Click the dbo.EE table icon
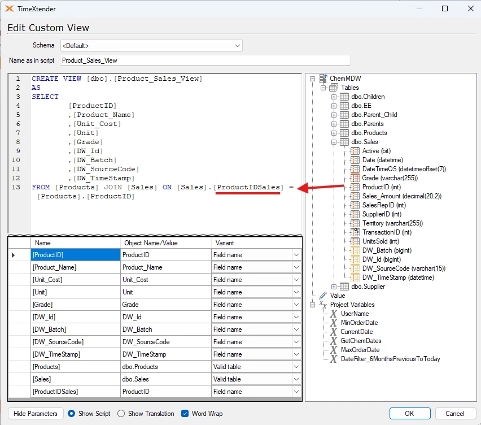The image size is (481, 425). tap(344, 106)
